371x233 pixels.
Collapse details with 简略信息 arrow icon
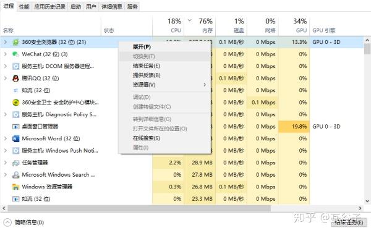click(7, 222)
